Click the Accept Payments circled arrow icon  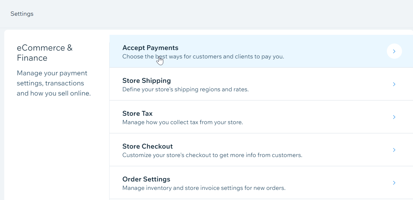[x=394, y=51]
